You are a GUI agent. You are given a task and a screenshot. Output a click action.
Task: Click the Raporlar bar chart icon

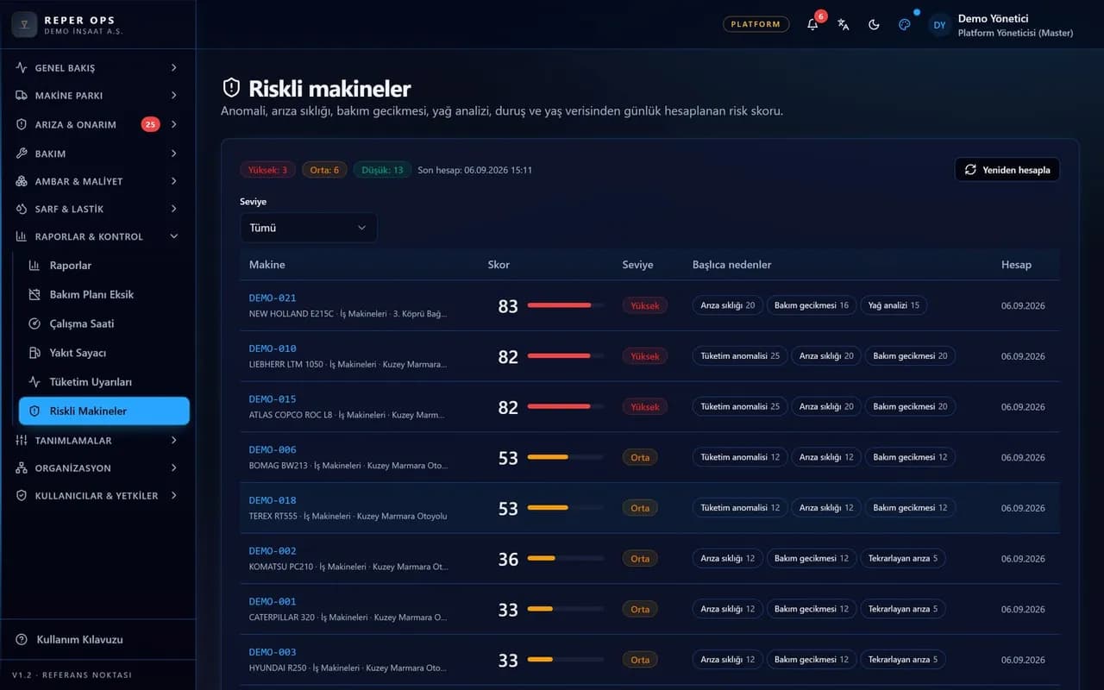pyautogui.click(x=34, y=266)
